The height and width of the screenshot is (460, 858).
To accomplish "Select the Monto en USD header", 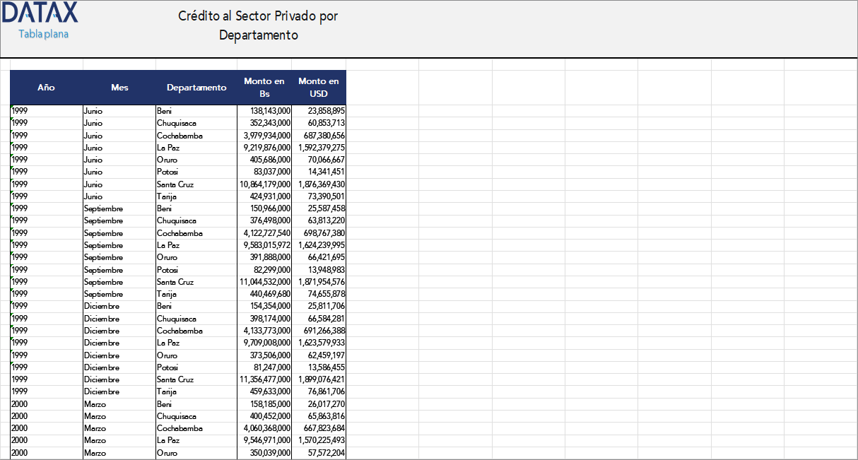I will (319, 88).
